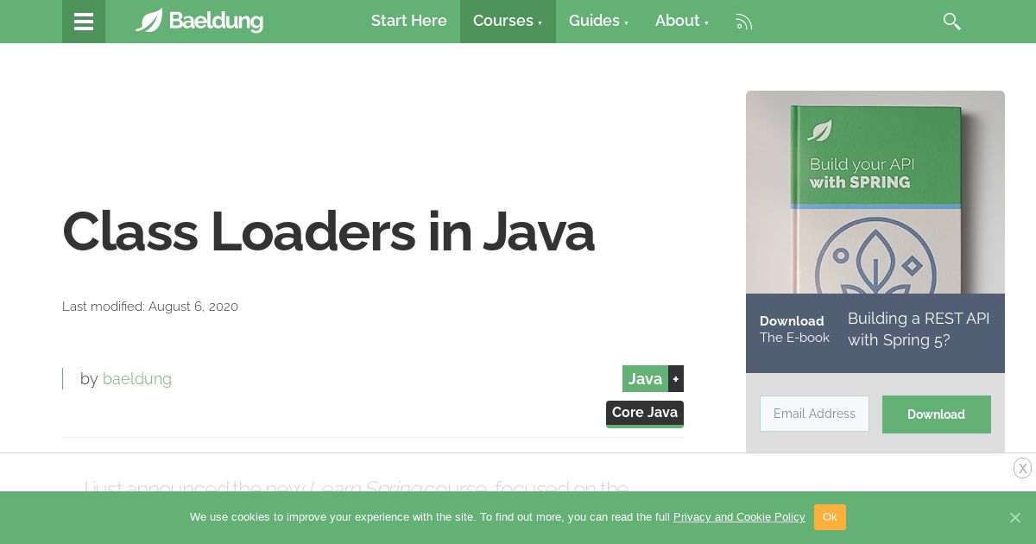Image resolution: width=1036 pixels, height=544 pixels.
Task: Open the baeldung author link
Action: (137, 378)
